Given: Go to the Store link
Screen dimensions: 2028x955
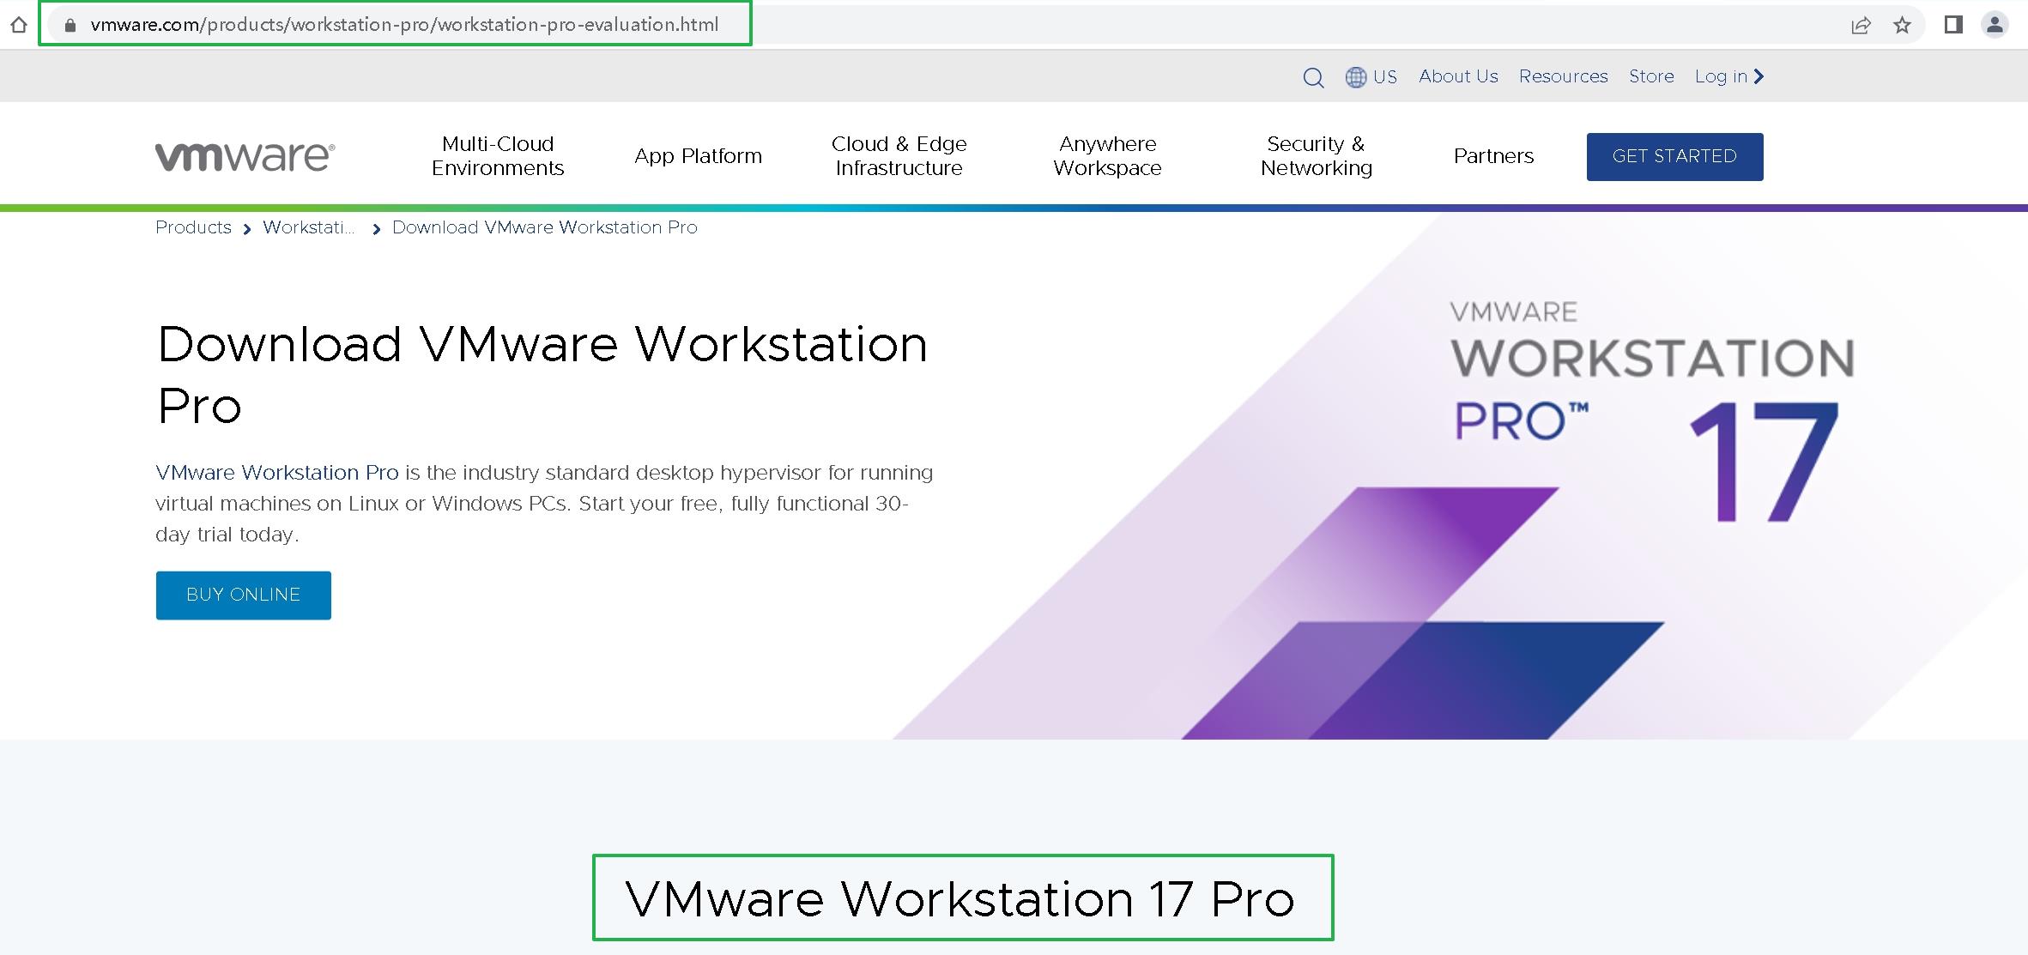Looking at the screenshot, I should [1651, 76].
